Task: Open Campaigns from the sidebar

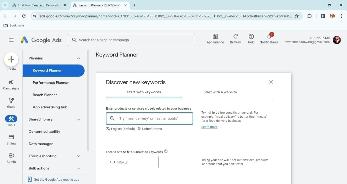Action: tap(11, 85)
